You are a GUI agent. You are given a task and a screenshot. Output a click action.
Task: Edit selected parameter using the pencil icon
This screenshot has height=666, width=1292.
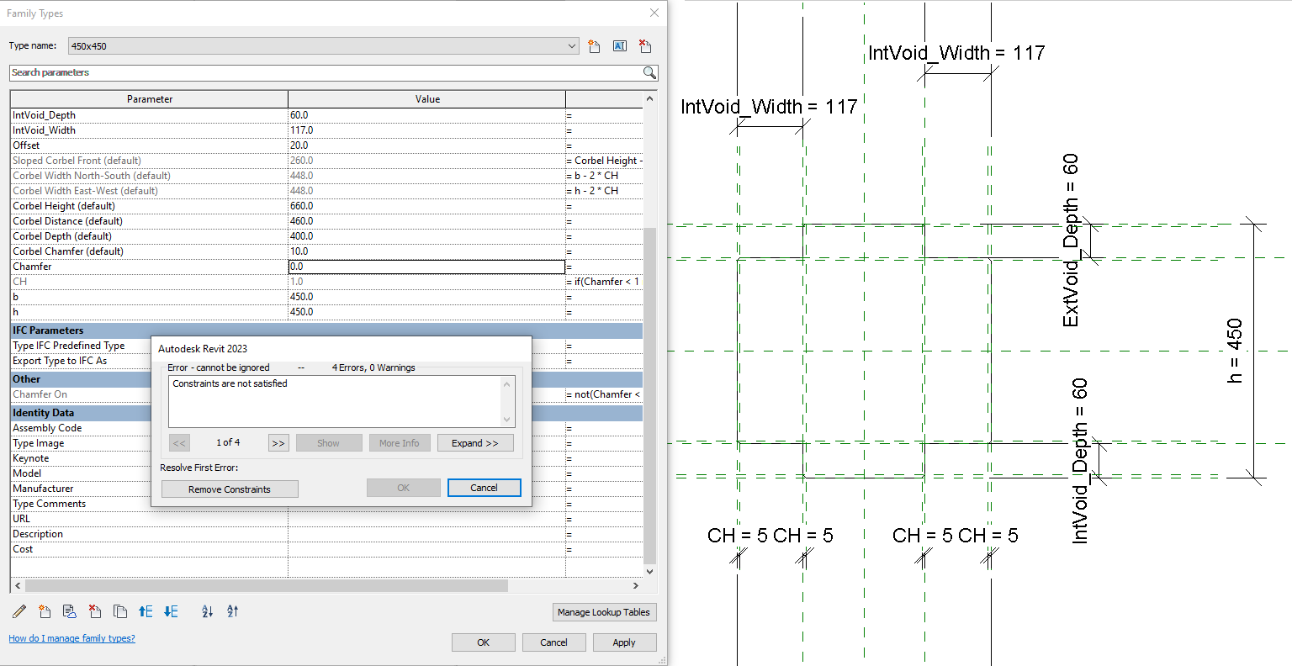(x=19, y=611)
